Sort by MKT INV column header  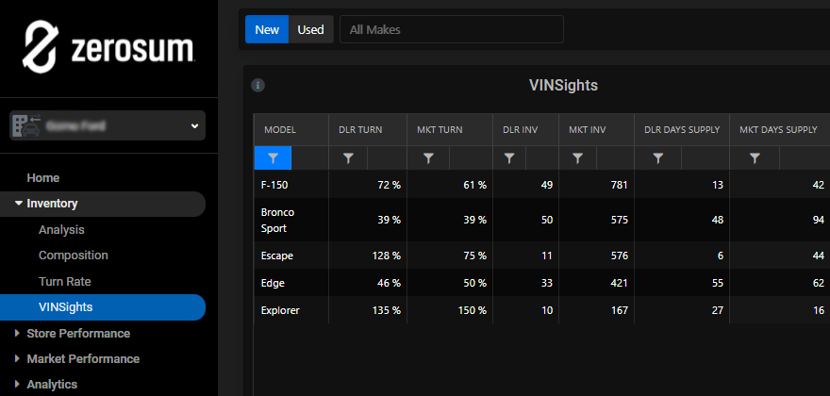click(596, 130)
